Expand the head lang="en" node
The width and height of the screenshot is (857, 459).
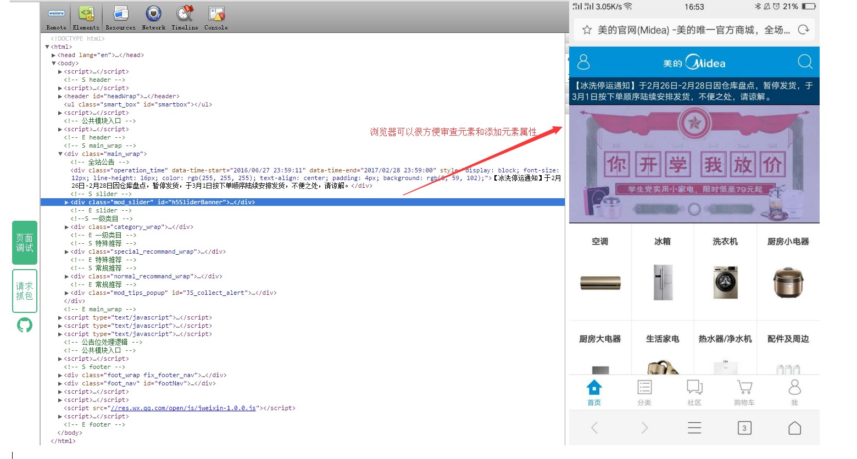tap(54, 55)
